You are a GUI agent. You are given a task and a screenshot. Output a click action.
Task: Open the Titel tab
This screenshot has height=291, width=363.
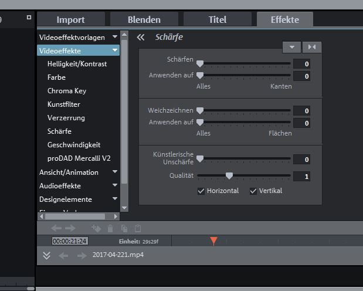[217, 19]
